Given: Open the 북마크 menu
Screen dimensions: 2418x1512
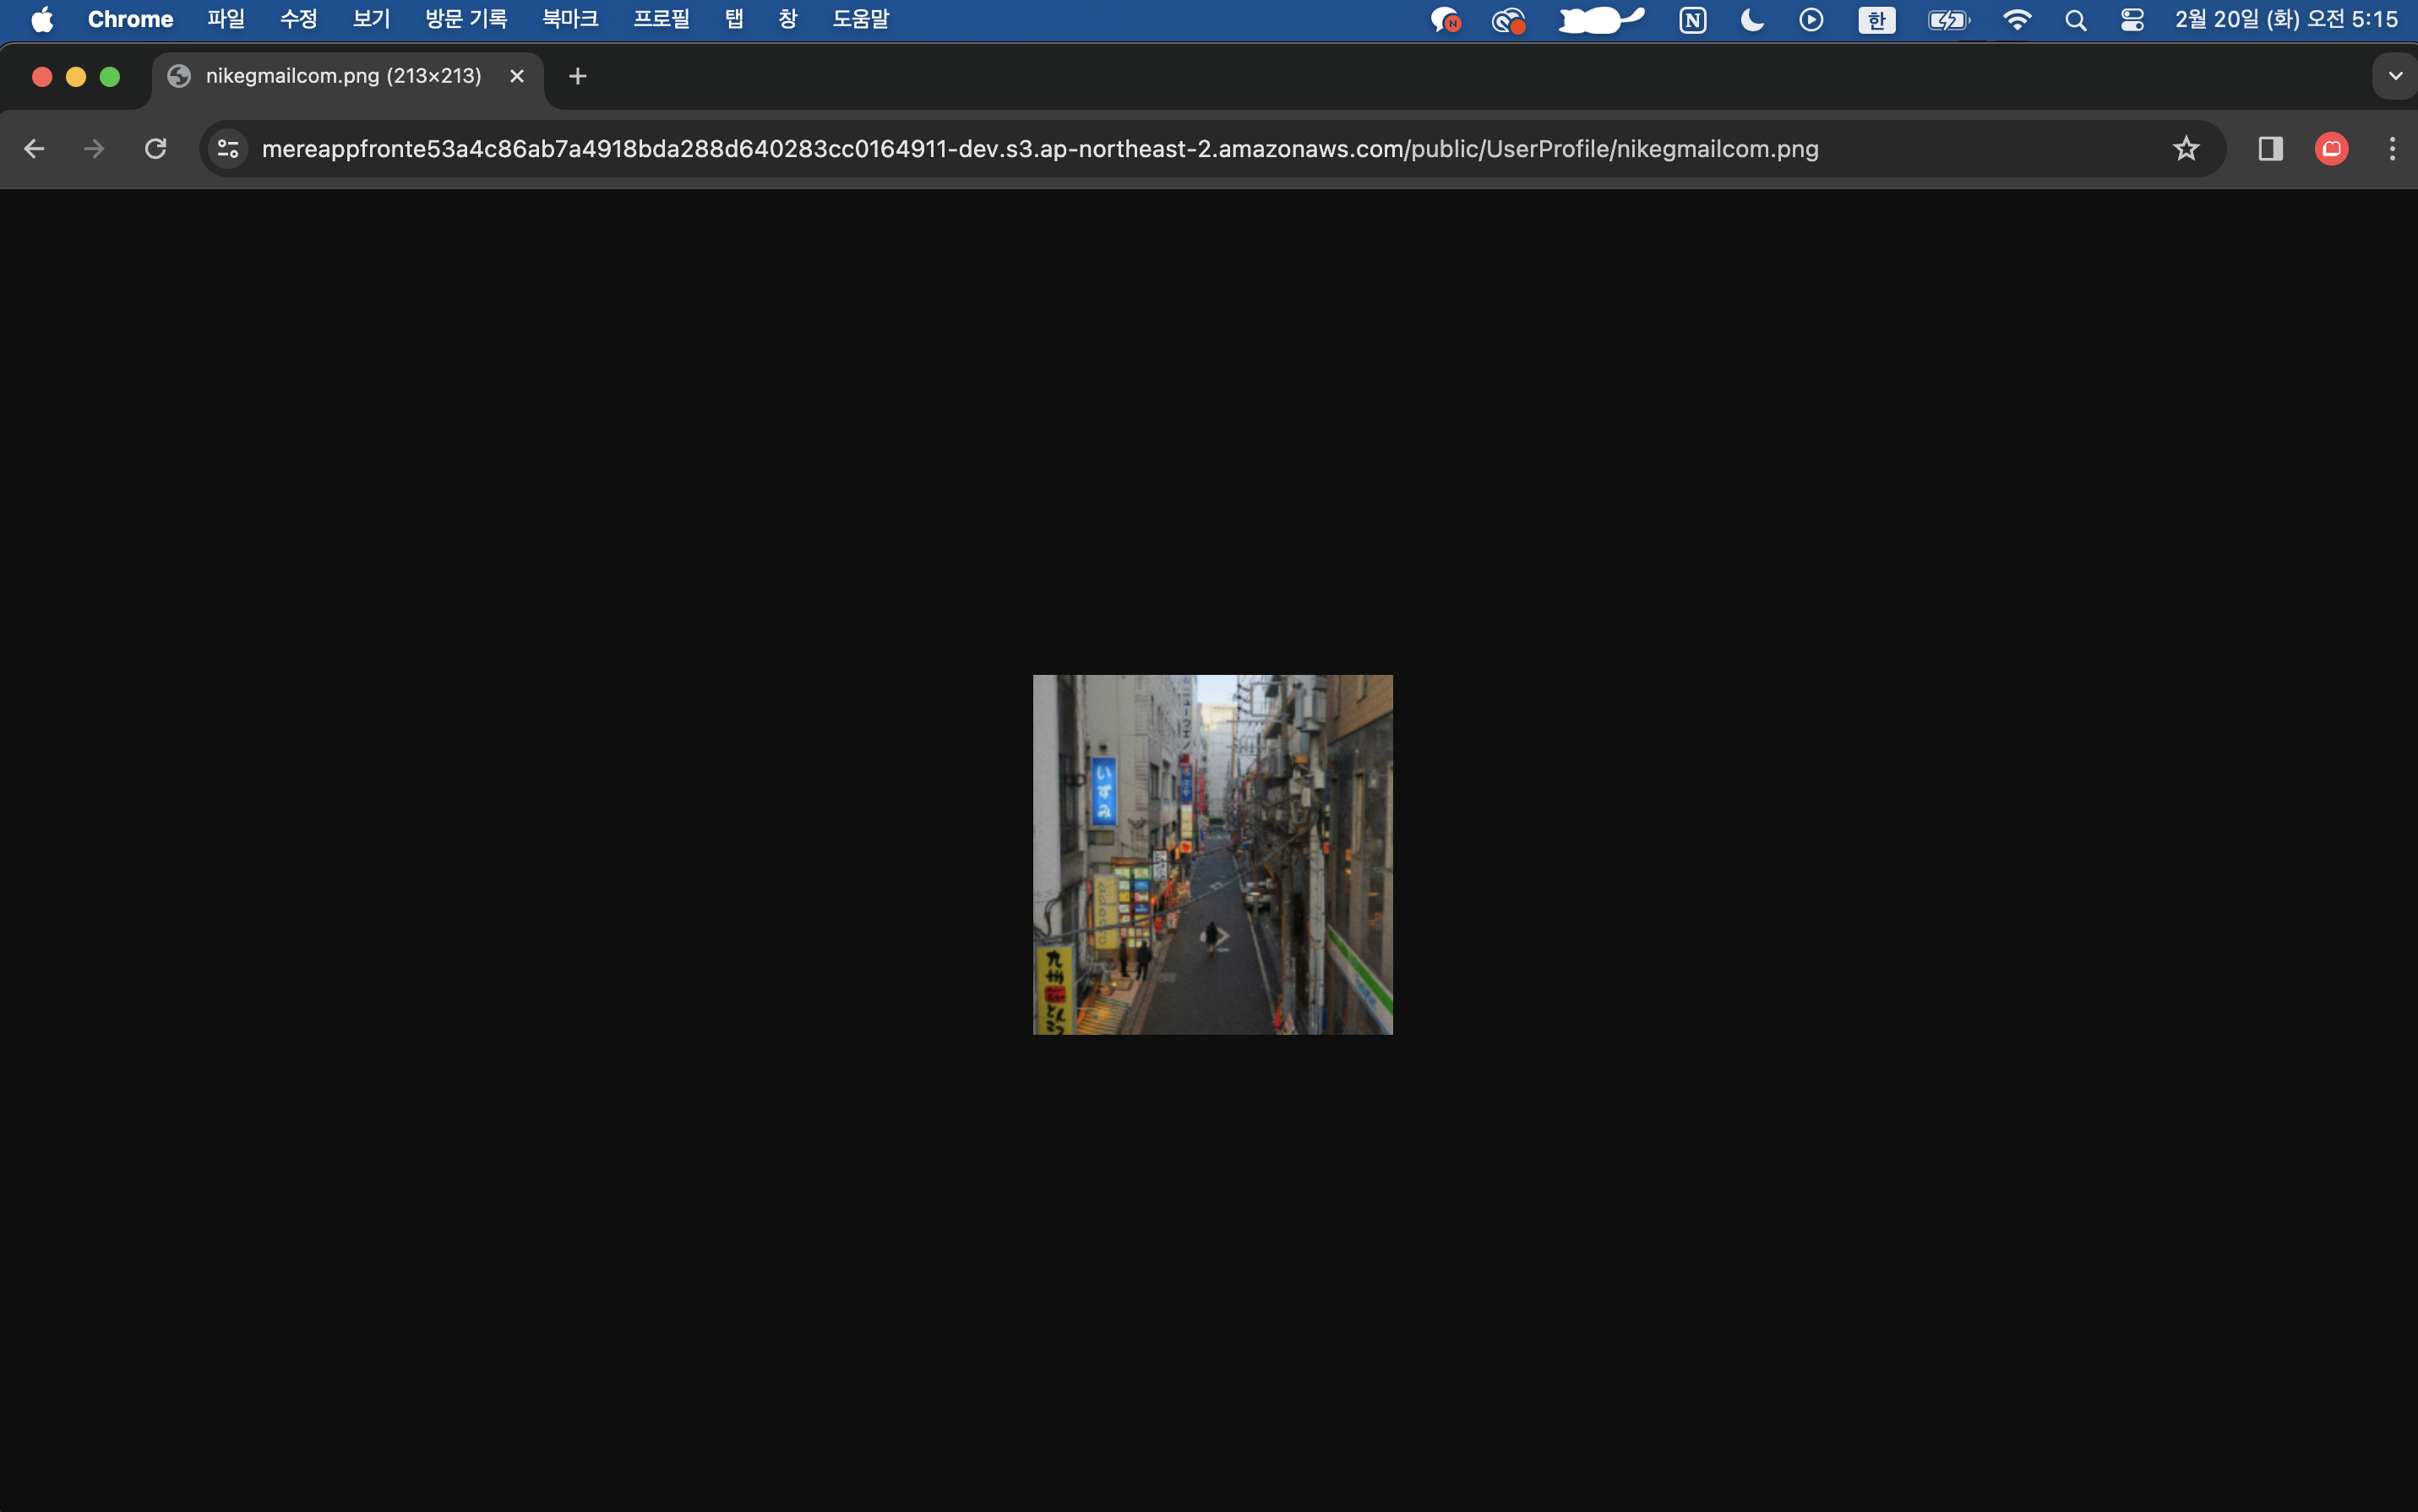Looking at the screenshot, I should click(x=570, y=20).
